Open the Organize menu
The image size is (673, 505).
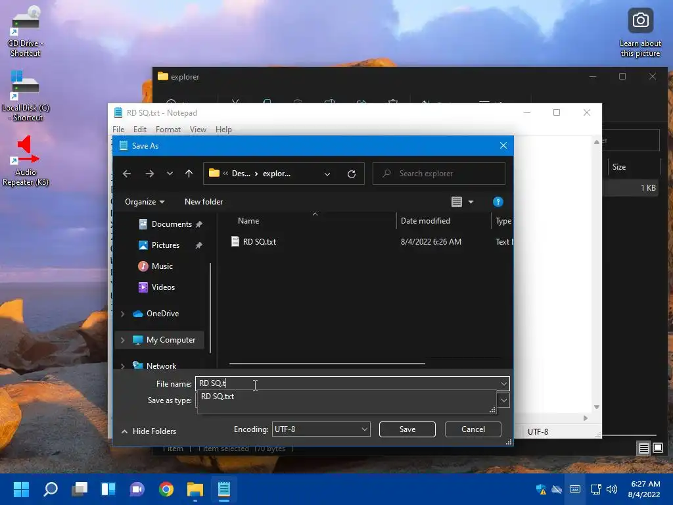click(145, 202)
